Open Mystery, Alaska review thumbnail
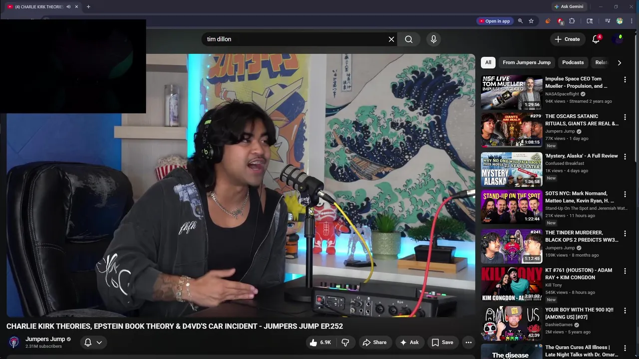Screen dimensions: 639x359 click(x=511, y=170)
